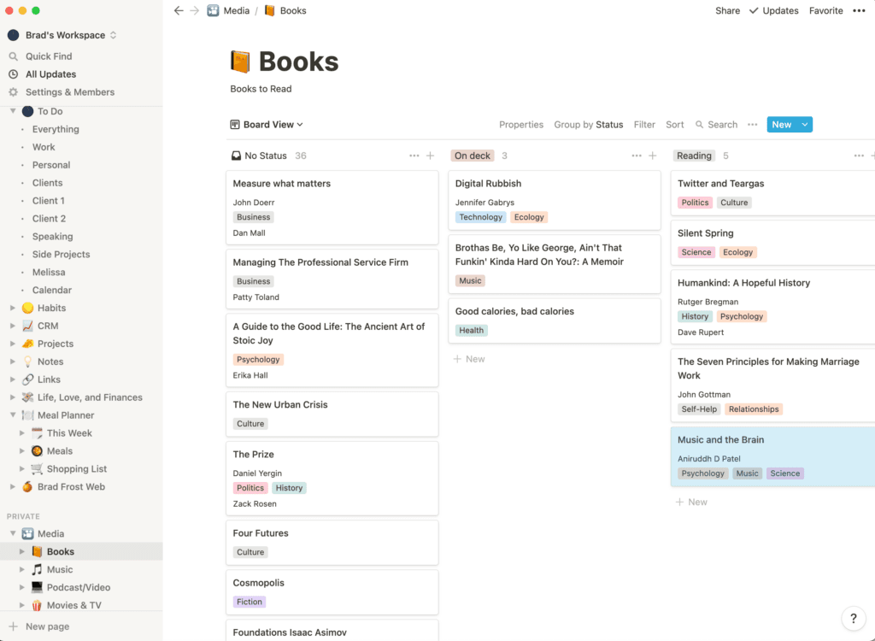The height and width of the screenshot is (641, 875).
Task: Toggle Favorite for the Books page
Action: pyautogui.click(x=825, y=10)
